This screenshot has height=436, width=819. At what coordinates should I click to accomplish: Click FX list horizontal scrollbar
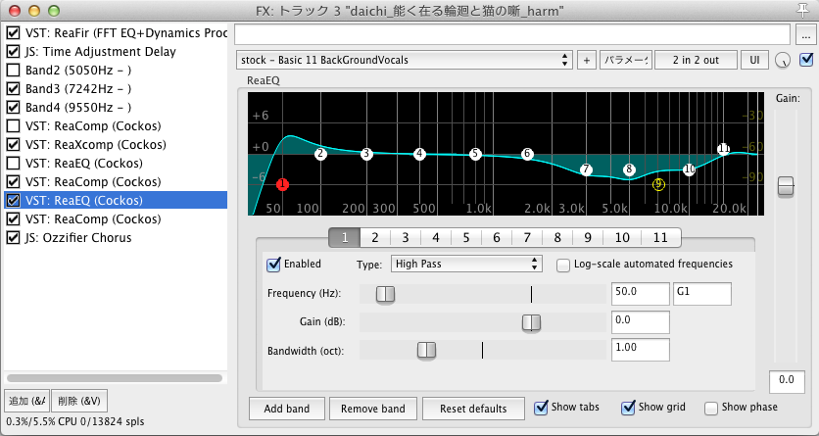(115, 377)
